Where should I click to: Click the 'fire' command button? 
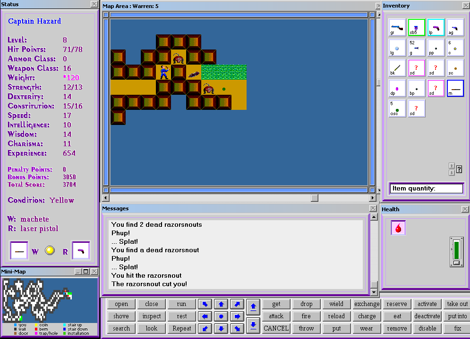(x=307, y=316)
